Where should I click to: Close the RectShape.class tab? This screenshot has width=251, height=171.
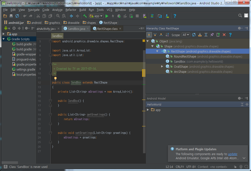tap(120, 29)
